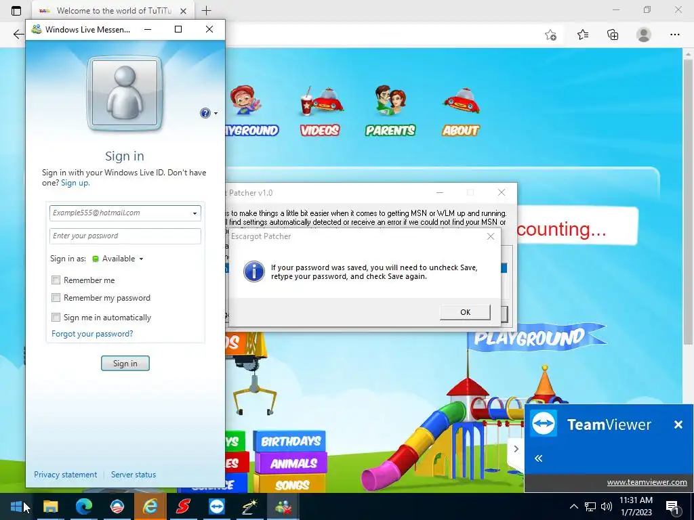
Task: Open the taskbar clock and date
Action: click(636, 506)
